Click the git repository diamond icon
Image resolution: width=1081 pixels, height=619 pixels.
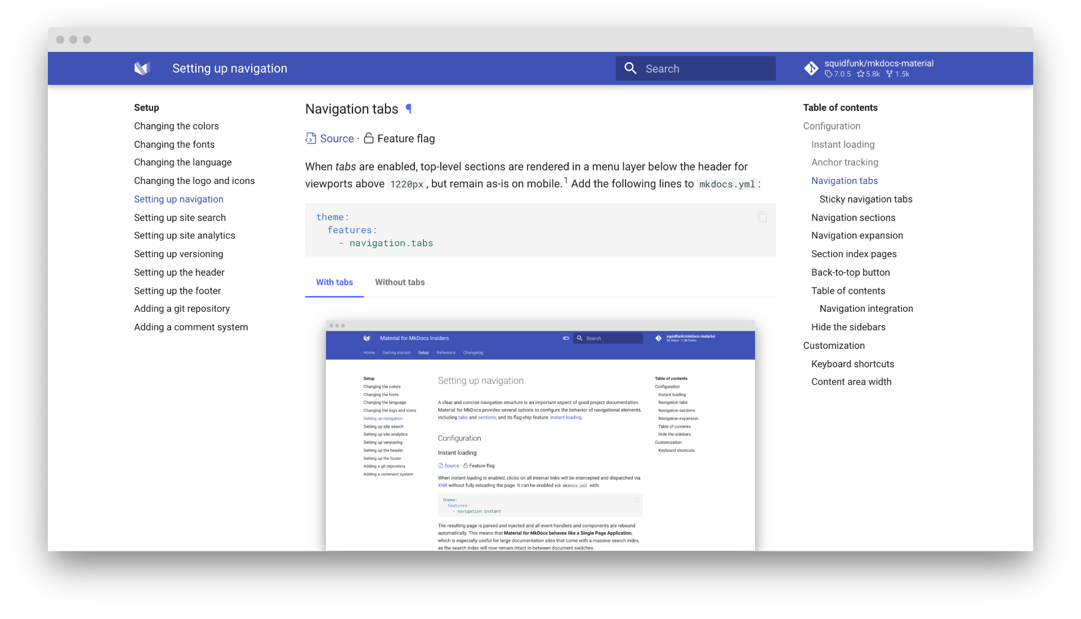(x=811, y=69)
